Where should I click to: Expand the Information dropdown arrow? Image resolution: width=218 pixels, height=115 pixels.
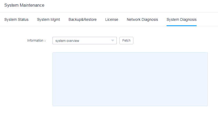pos(112,41)
